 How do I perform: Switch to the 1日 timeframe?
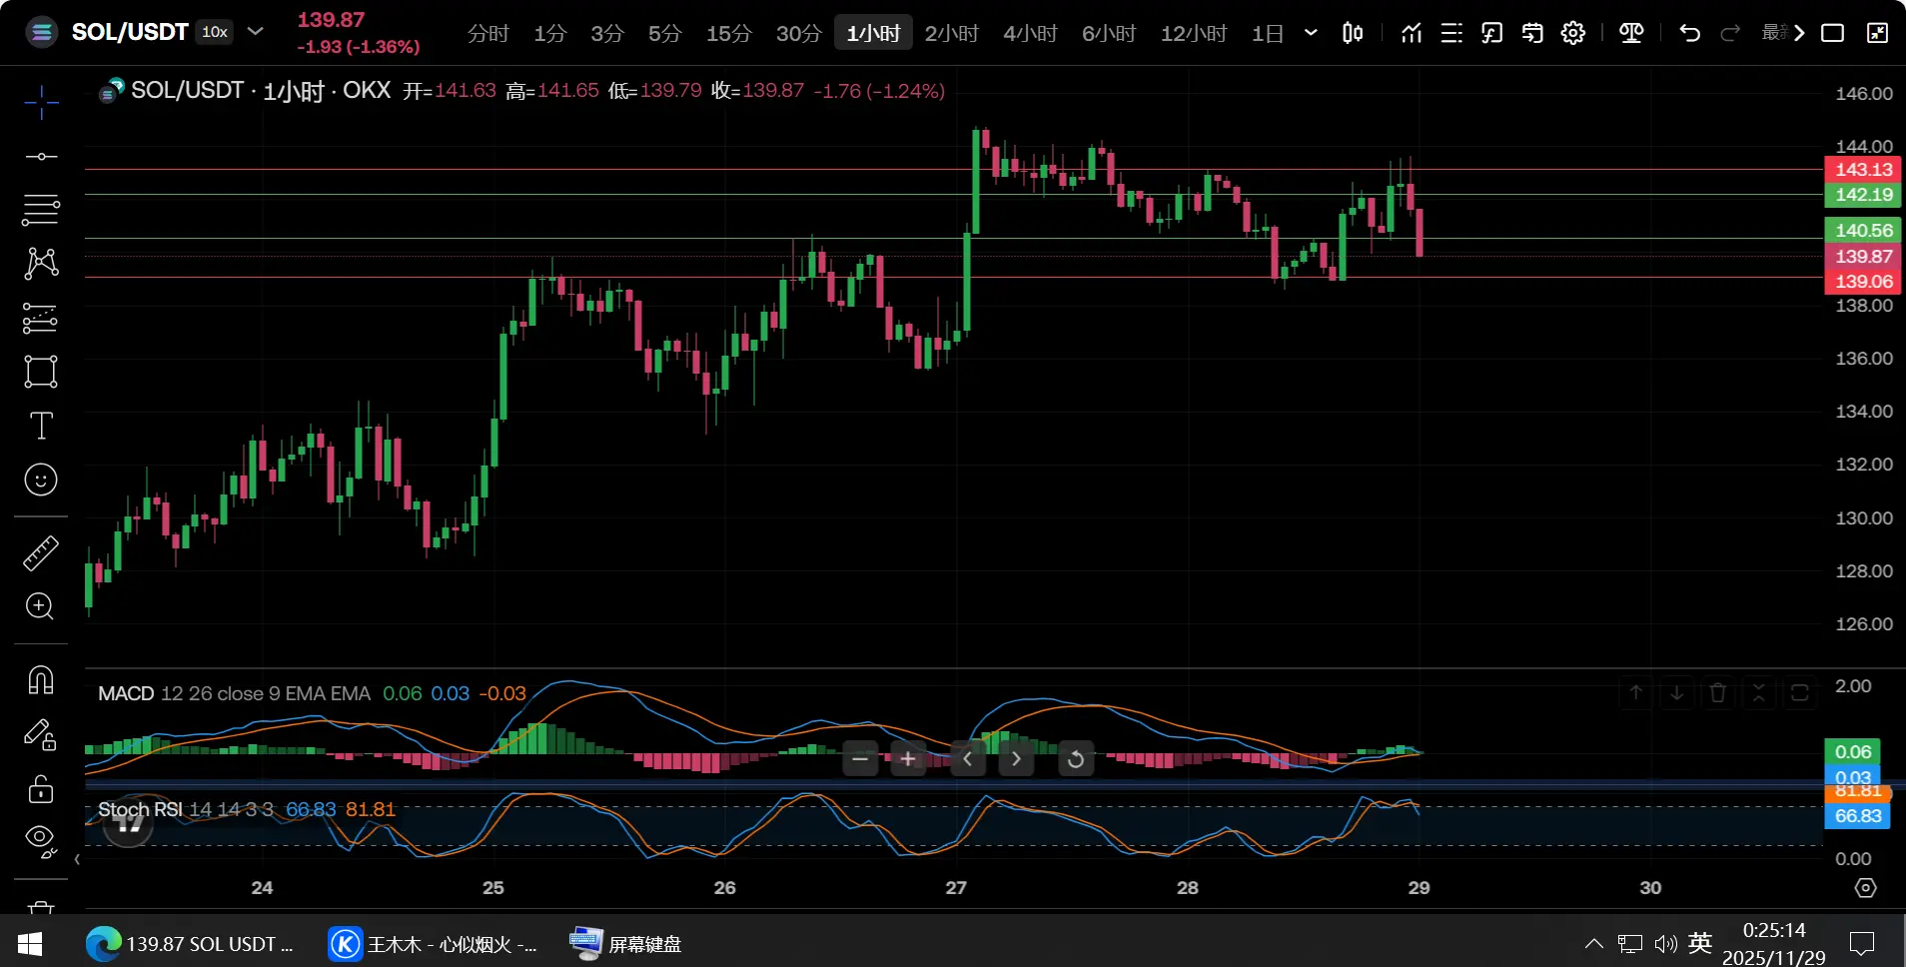pos(1268,33)
